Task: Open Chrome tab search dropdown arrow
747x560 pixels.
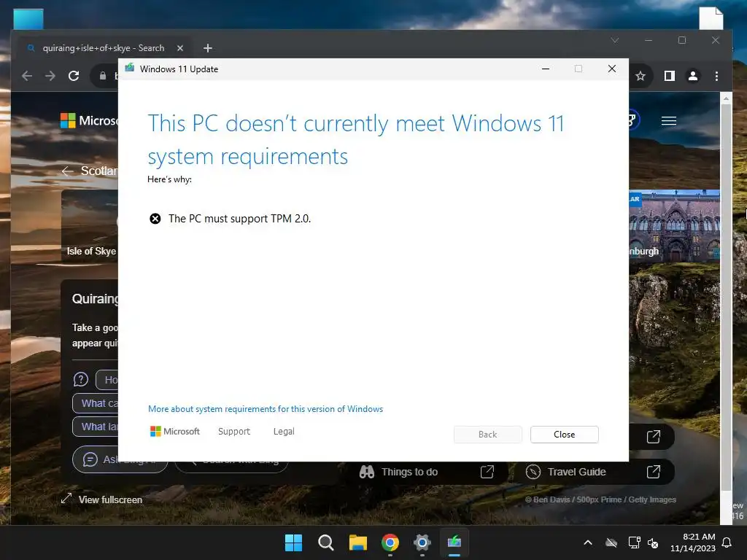Action: tap(615, 41)
